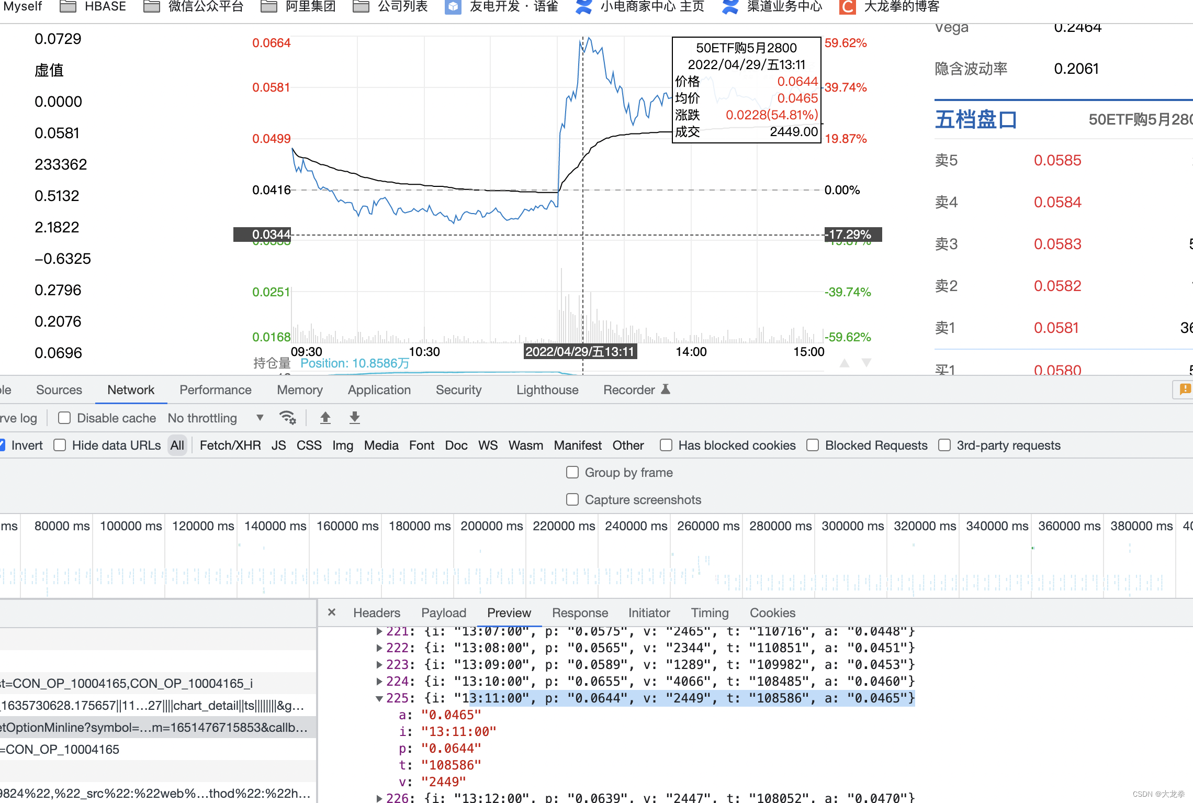This screenshot has width=1193, height=803.
Task: Click the Recorder flask icon
Action: pyautogui.click(x=666, y=389)
